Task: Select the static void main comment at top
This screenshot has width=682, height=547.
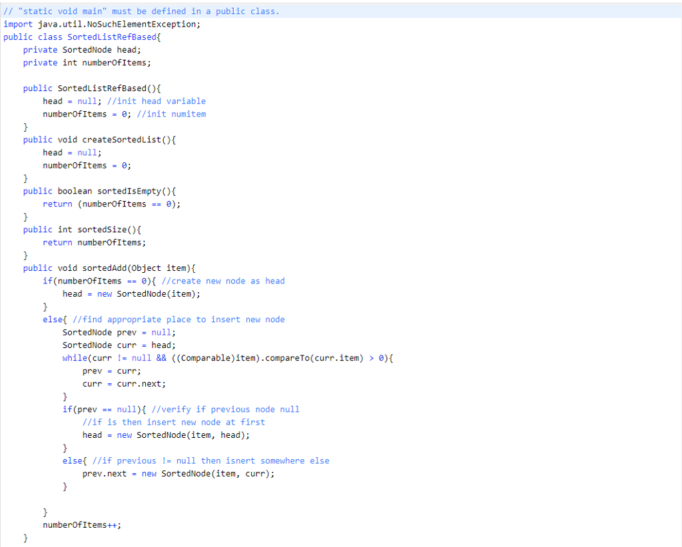Action: tap(140, 11)
